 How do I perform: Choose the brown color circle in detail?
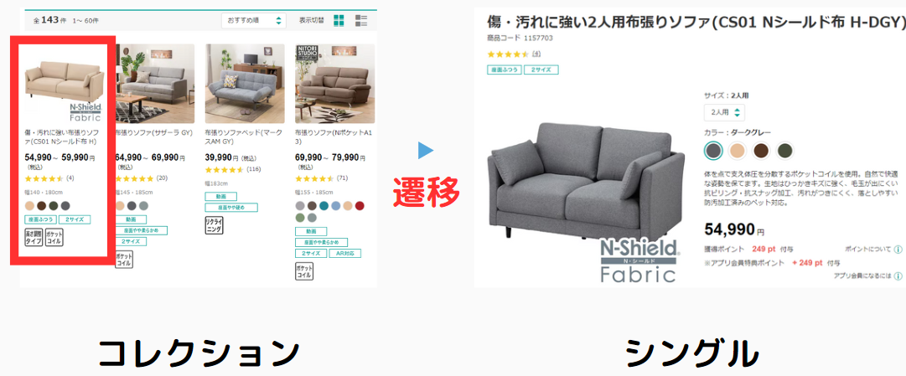[762, 151]
